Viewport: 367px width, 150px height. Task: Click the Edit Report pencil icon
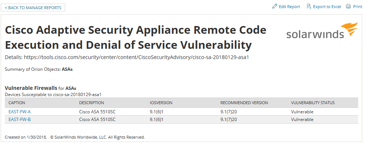coord(275,6)
